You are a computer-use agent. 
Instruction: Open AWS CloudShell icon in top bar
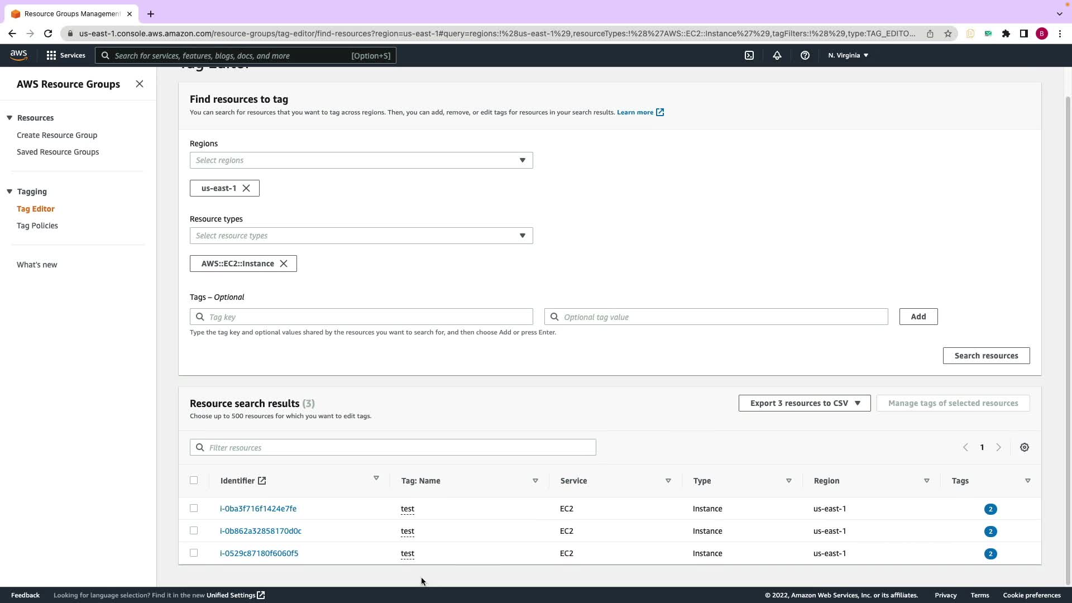click(749, 55)
